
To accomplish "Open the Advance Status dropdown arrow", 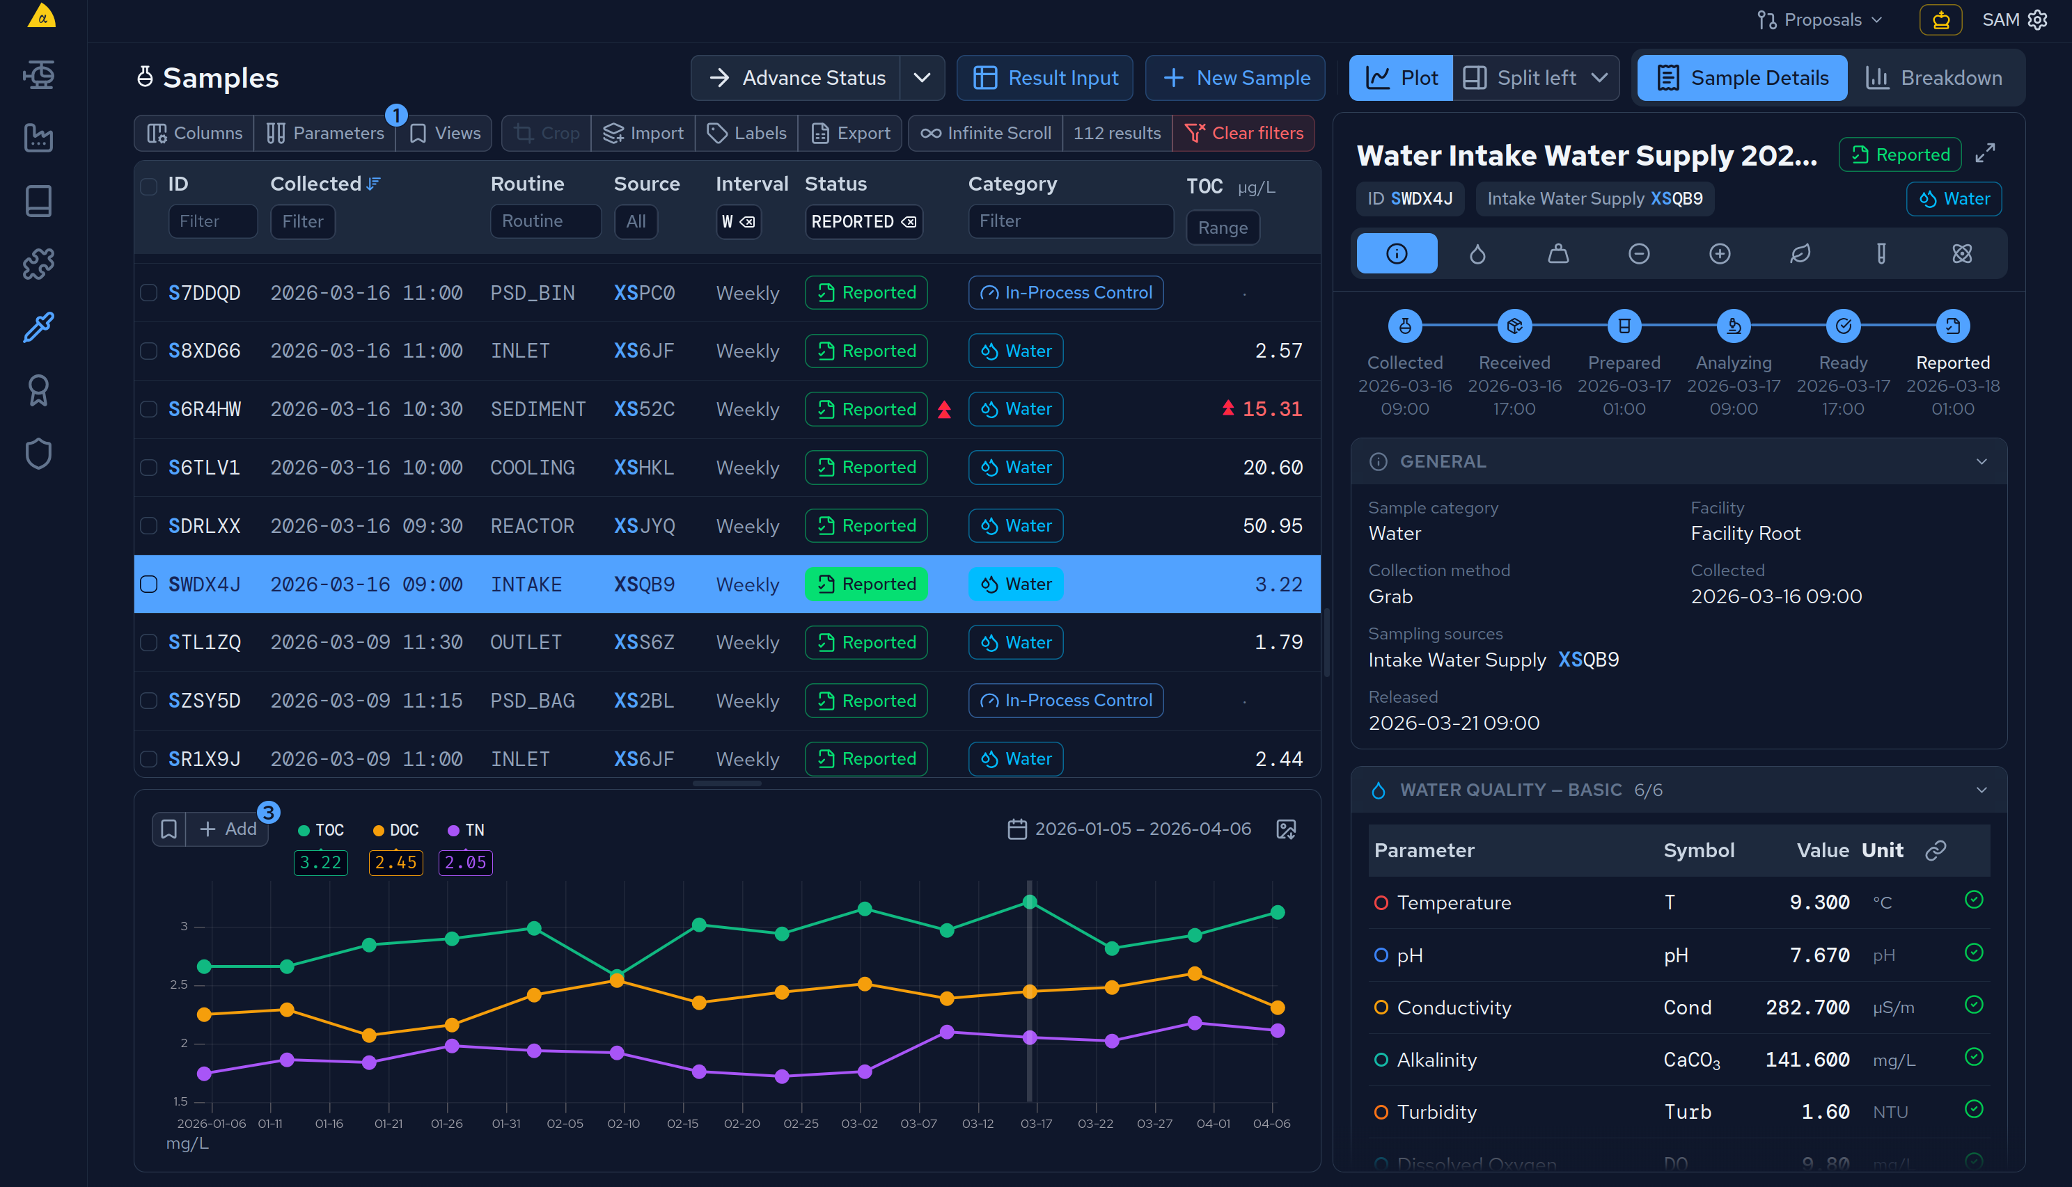I will coord(923,77).
